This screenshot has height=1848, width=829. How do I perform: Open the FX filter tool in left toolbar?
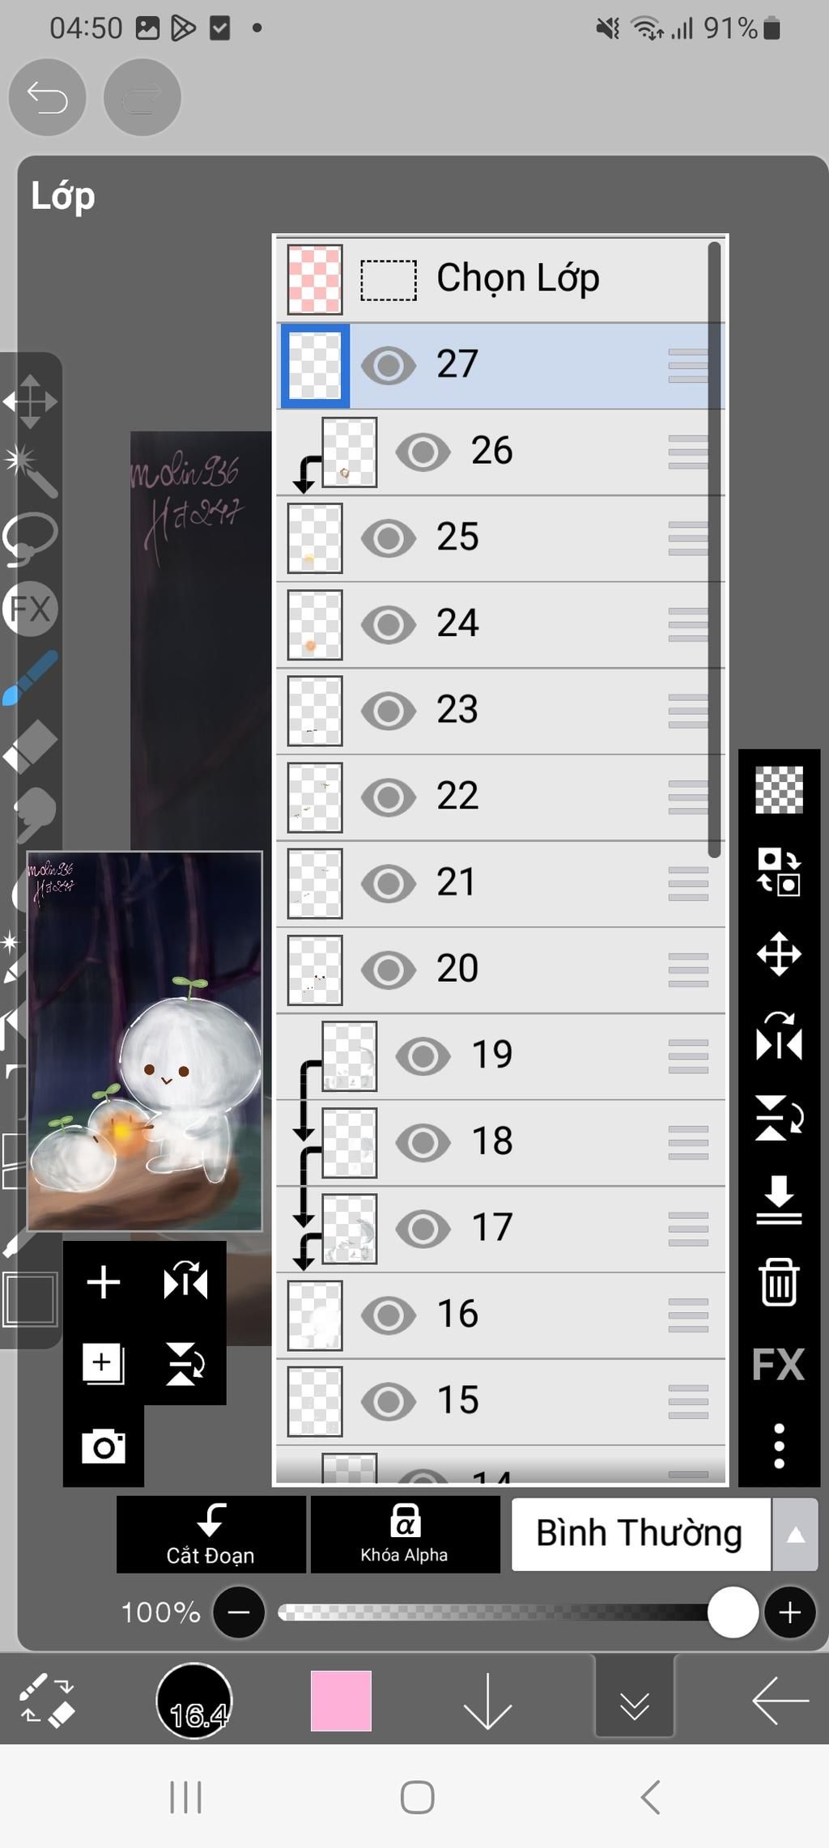point(30,608)
